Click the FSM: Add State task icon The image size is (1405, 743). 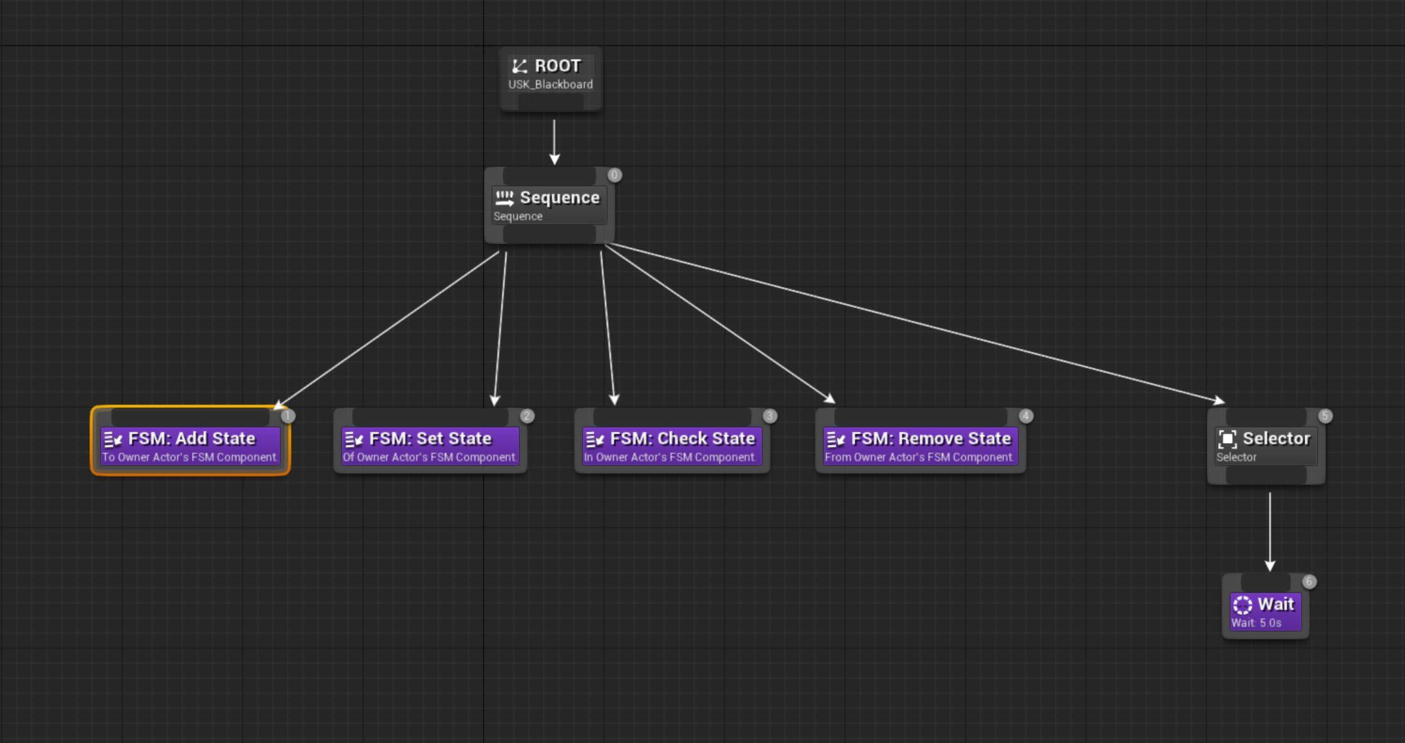coord(113,439)
